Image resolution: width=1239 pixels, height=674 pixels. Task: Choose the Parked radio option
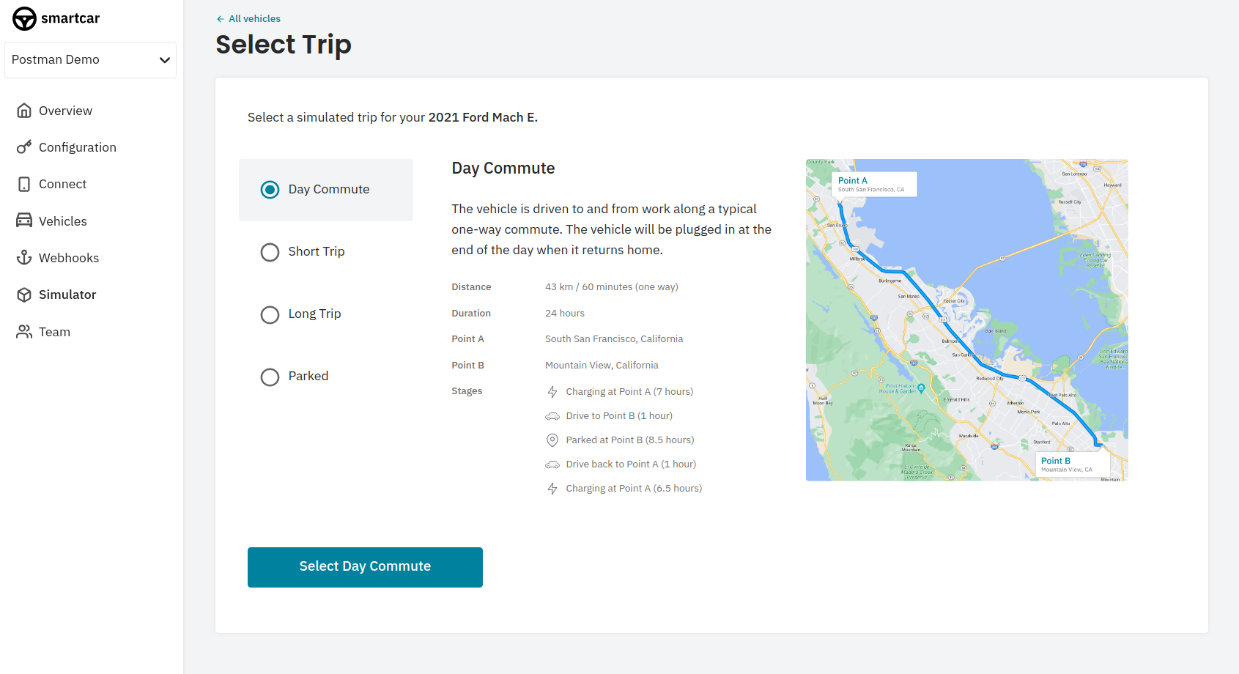[x=270, y=377]
